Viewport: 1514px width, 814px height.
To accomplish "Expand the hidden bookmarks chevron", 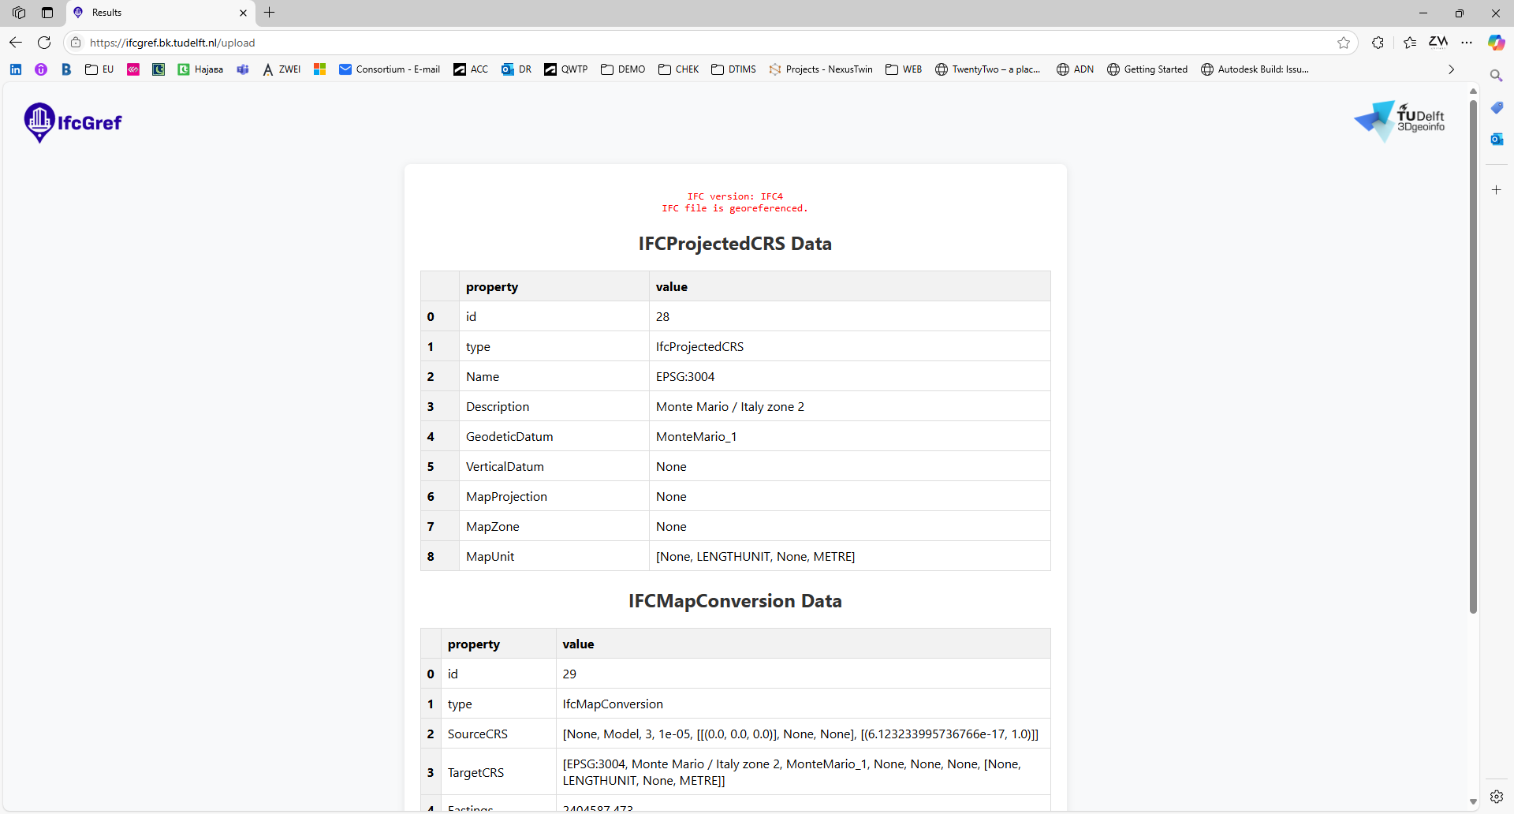I will click(1451, 69).
